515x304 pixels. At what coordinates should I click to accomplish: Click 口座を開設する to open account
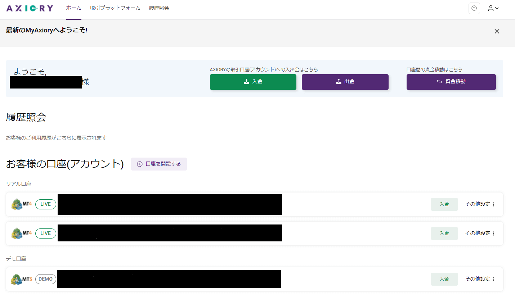159,164
